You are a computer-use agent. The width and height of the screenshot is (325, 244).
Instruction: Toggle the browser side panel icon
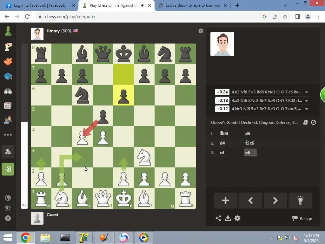(298, 17)
